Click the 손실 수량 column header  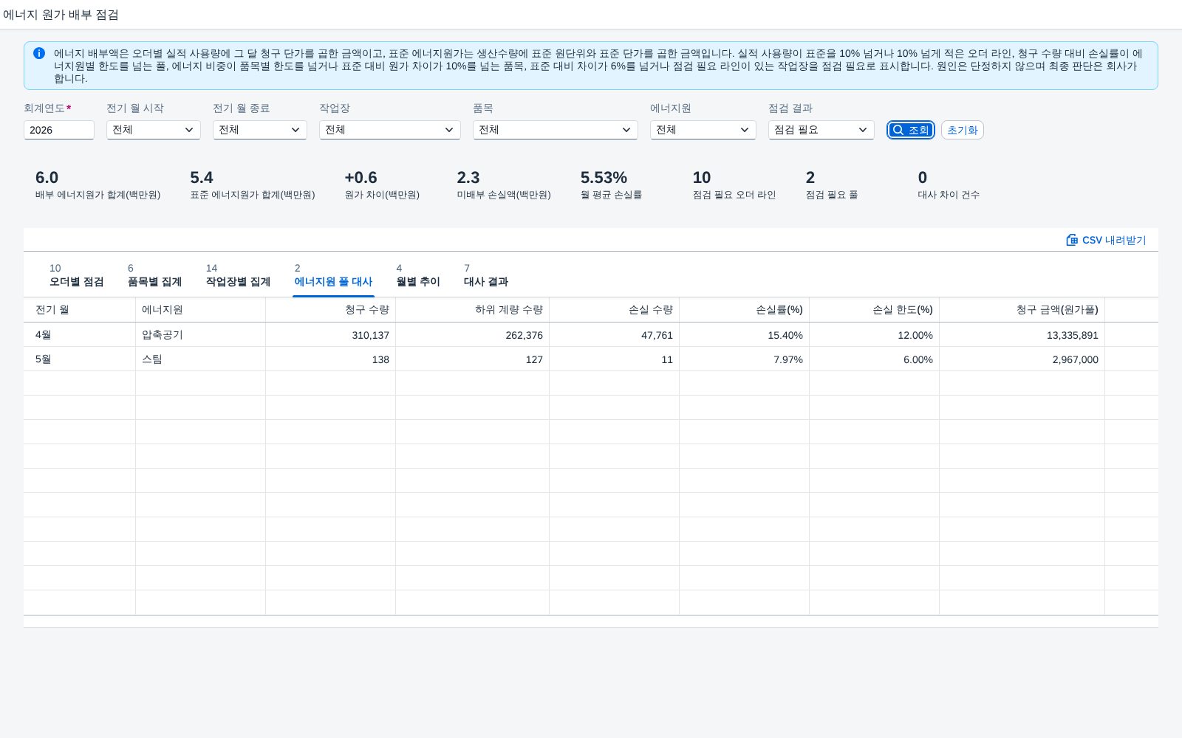tap(615, 310)
